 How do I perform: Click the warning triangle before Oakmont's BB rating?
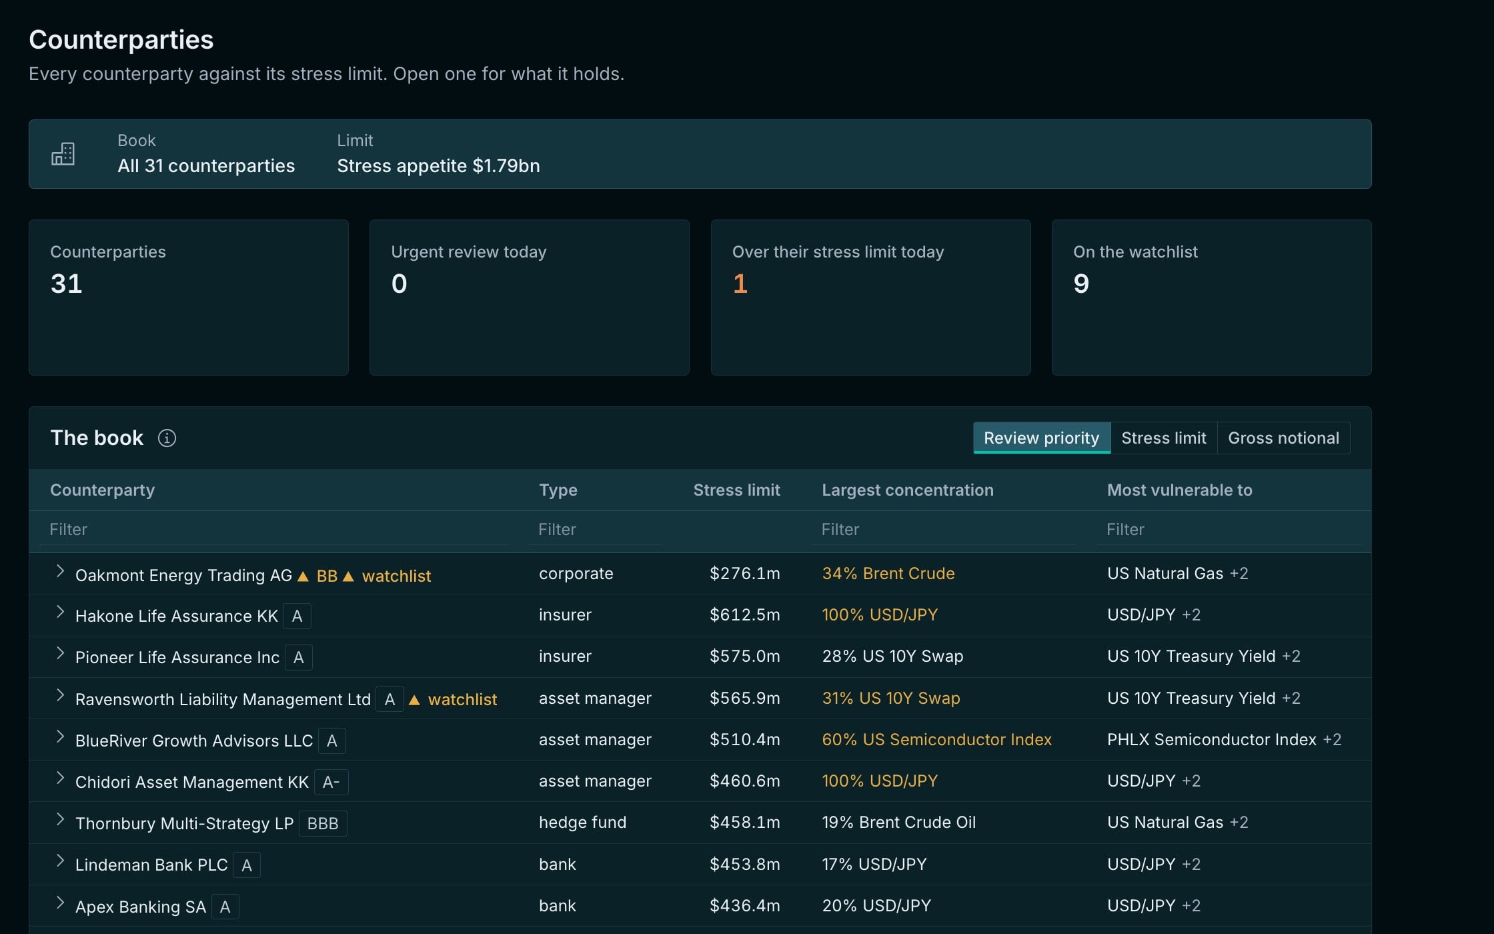[303, 576]
